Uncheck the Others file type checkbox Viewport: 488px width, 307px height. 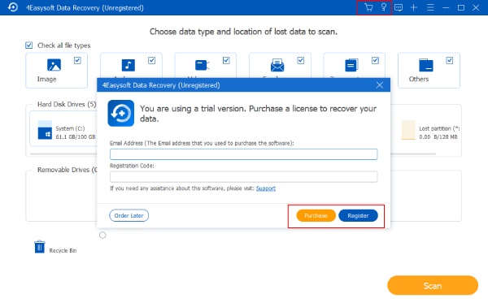click(x=450, y=60)
